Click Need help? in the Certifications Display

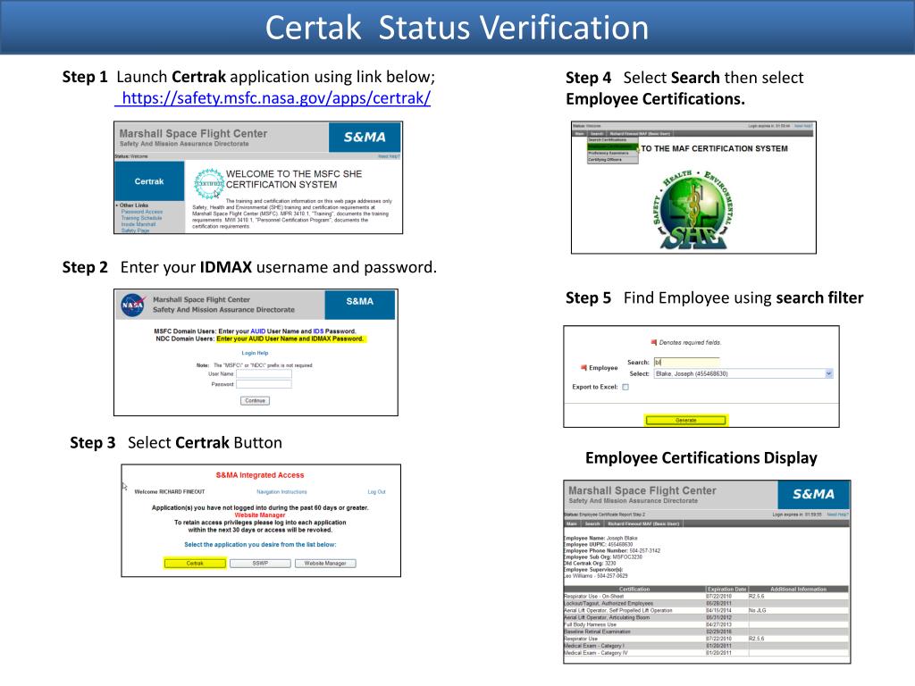tap(838, 514)
